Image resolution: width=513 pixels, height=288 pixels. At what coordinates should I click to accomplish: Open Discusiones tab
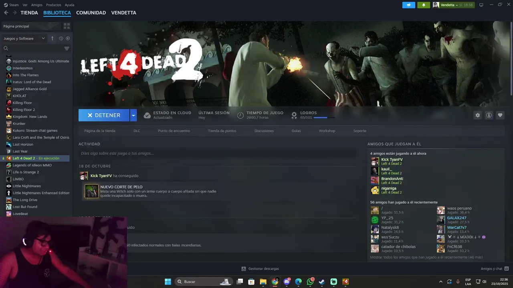point(264,131)
